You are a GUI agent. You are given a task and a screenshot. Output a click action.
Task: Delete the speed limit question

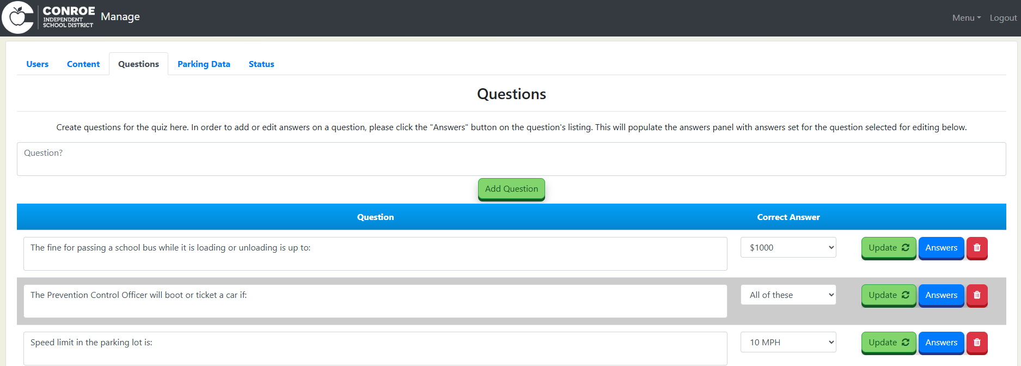pos(977,343)
